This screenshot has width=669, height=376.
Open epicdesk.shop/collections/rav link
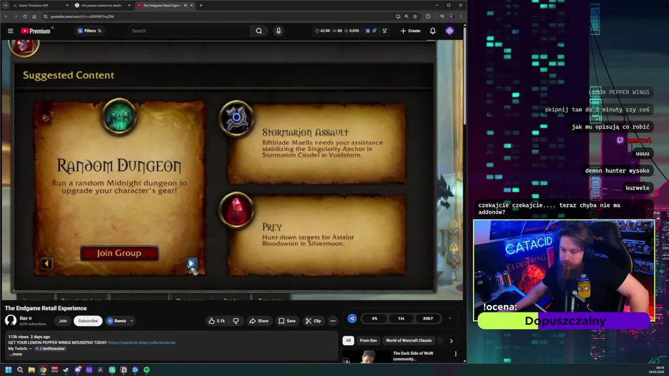tap(142, 343)
